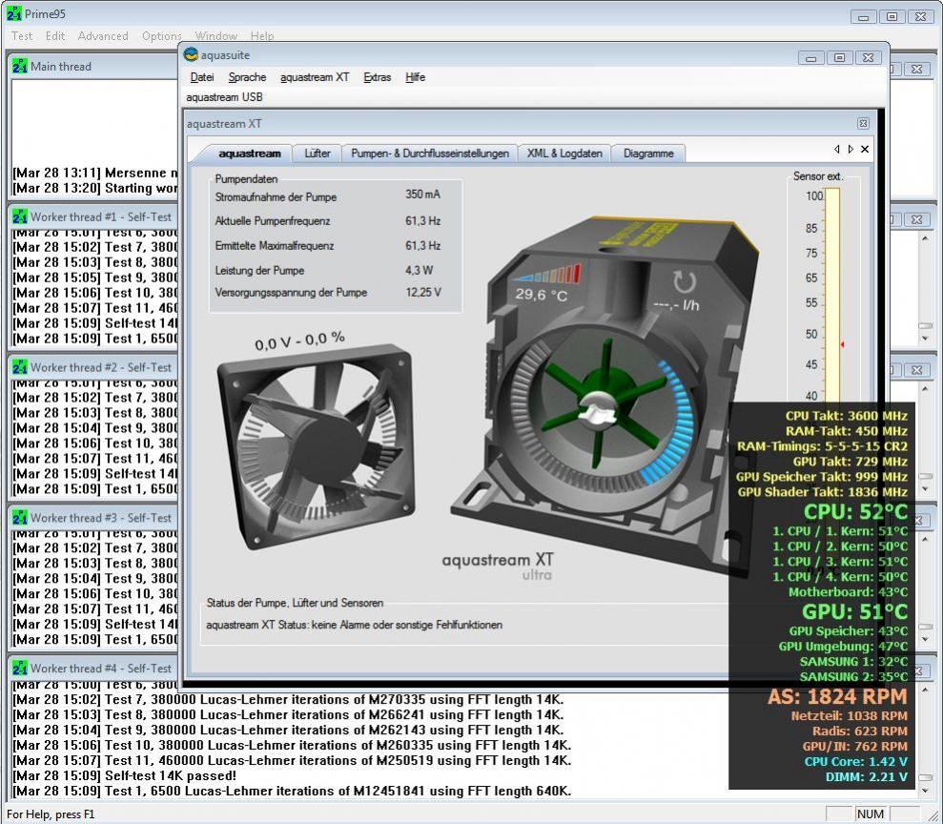This screenshot has height=824, width=943.
Task: Click the tab scroll left arrow
Action: tap(836, 149)
